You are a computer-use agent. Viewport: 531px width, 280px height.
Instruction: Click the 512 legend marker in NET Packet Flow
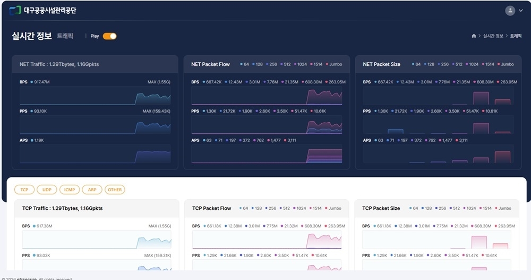click(281, 64)
